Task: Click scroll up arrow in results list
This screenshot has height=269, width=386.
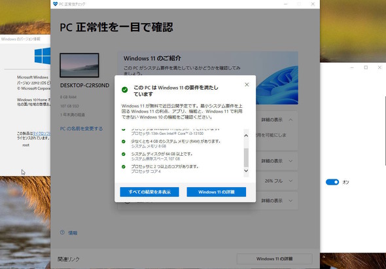Action: (x=246, y=135)
